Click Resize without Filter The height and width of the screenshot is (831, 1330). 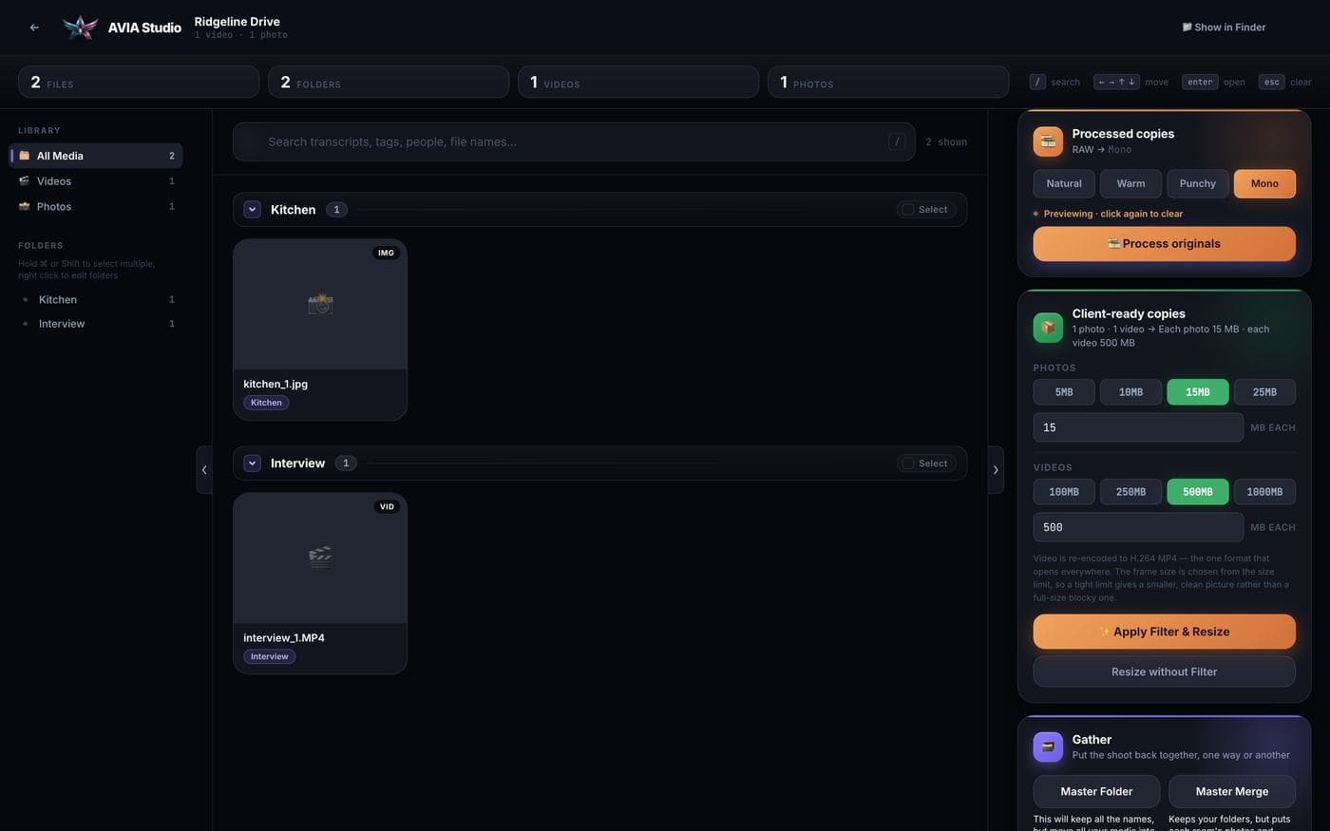(1165, 671)
